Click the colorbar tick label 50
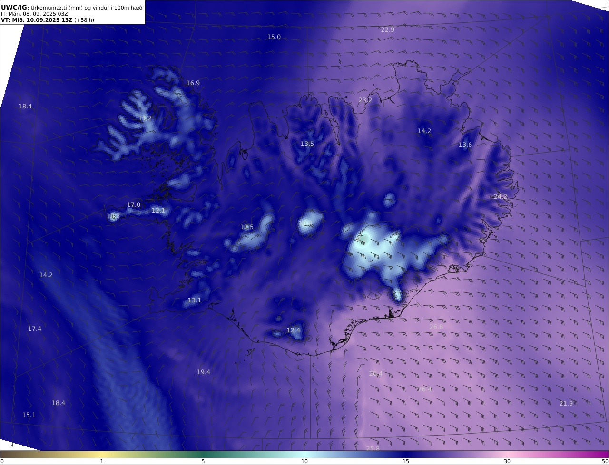The height and width of the screenshot is (465, 609). coord(605,461)
